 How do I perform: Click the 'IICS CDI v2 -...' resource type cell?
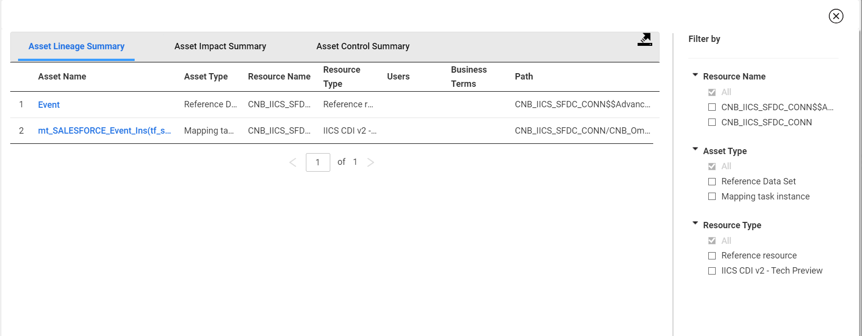pos(350,131)
